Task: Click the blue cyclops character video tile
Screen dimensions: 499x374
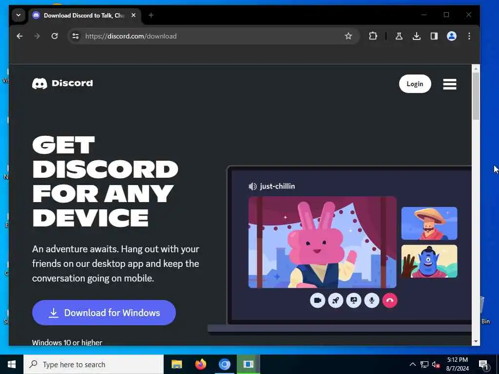Action: pyautogui.click(x=429, y=261)
